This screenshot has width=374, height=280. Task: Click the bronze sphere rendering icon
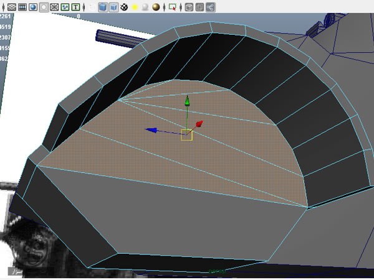point(156,7)
